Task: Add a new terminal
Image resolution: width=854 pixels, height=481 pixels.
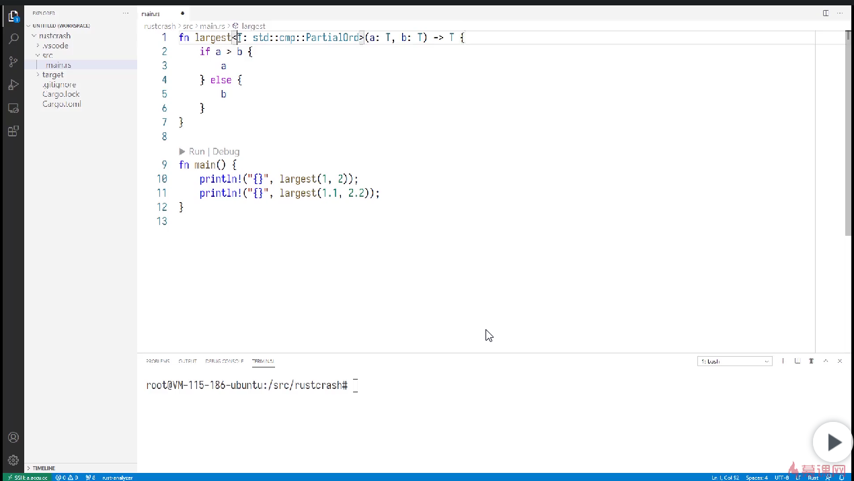Action: (782, 361)
